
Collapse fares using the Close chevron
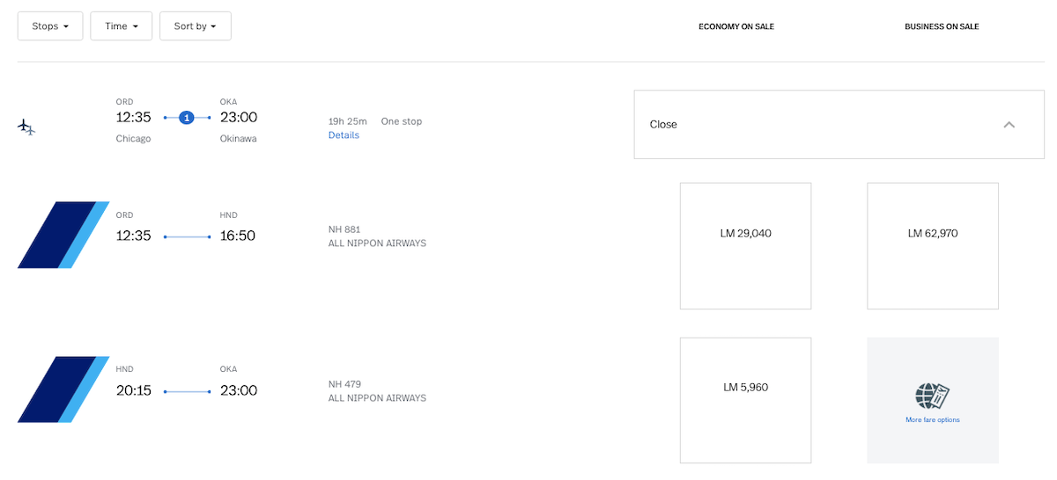click(x=1009, y=125)
